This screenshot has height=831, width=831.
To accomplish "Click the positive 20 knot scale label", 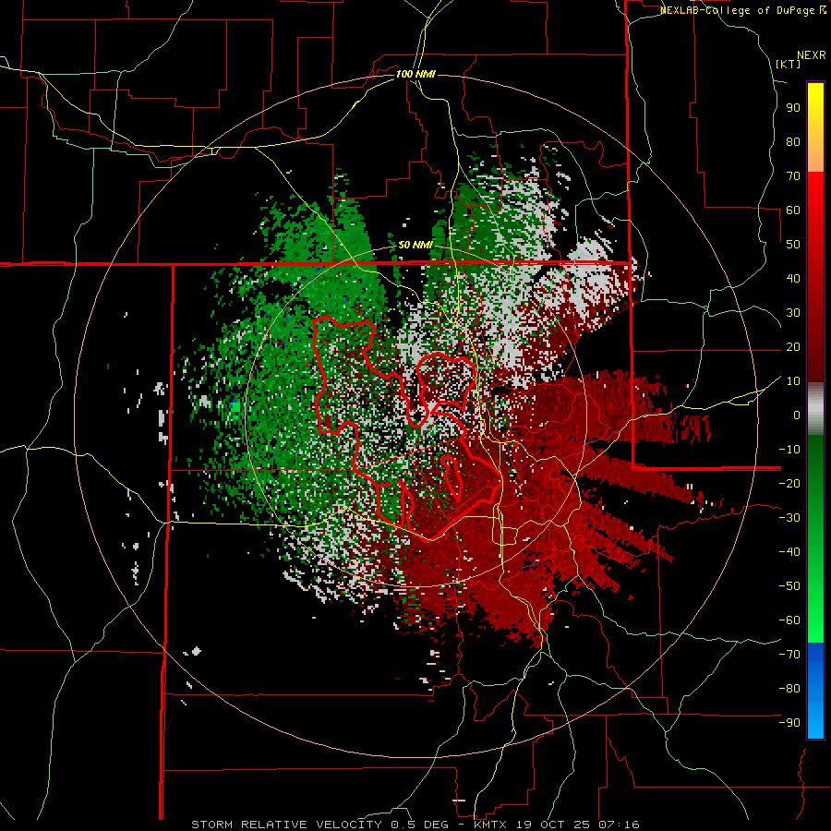I will coord(793,347).
